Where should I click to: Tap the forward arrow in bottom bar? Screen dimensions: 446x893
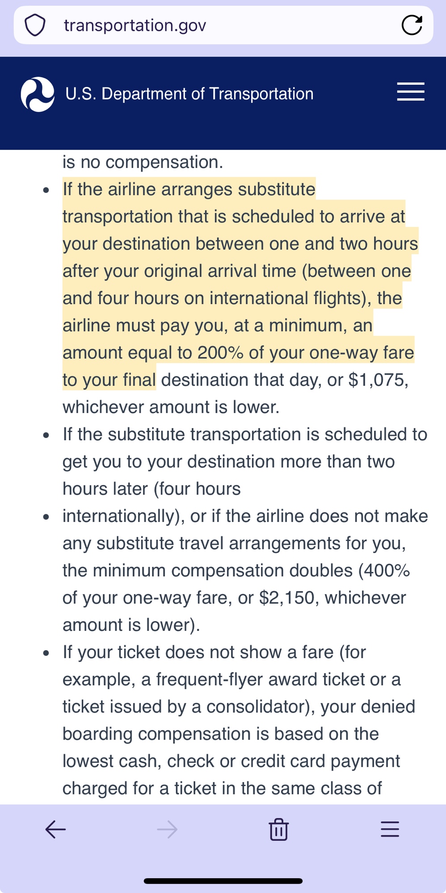click(168, 830)
